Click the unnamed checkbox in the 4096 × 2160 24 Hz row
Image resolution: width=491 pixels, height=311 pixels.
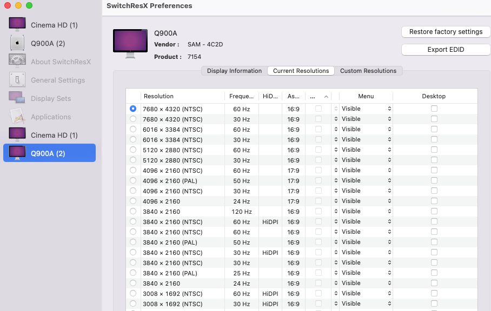[x=319, y=201]
